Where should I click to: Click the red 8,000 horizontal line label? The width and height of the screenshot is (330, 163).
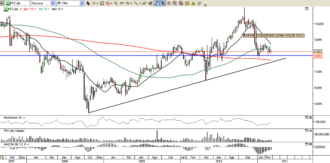[x=317, y=55]
